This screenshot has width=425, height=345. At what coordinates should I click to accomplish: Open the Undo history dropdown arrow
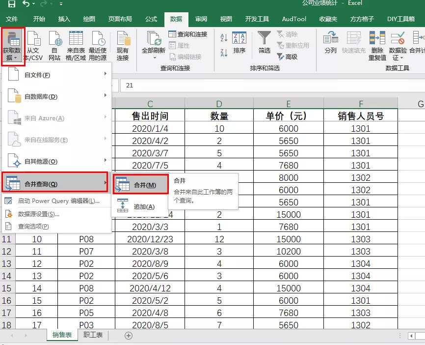coord(33,4)
